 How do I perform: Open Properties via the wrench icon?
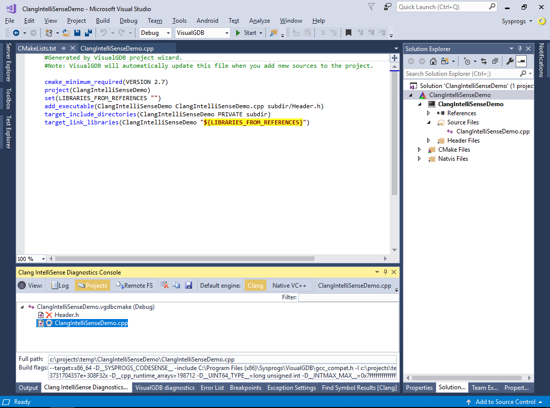(510, 61)
